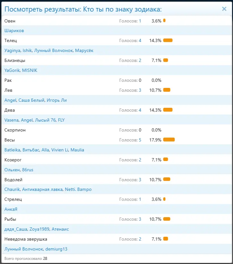Open АнкаЯ's profile link
This screenshot has height=264, width=233.
click(x=11, y=209)
